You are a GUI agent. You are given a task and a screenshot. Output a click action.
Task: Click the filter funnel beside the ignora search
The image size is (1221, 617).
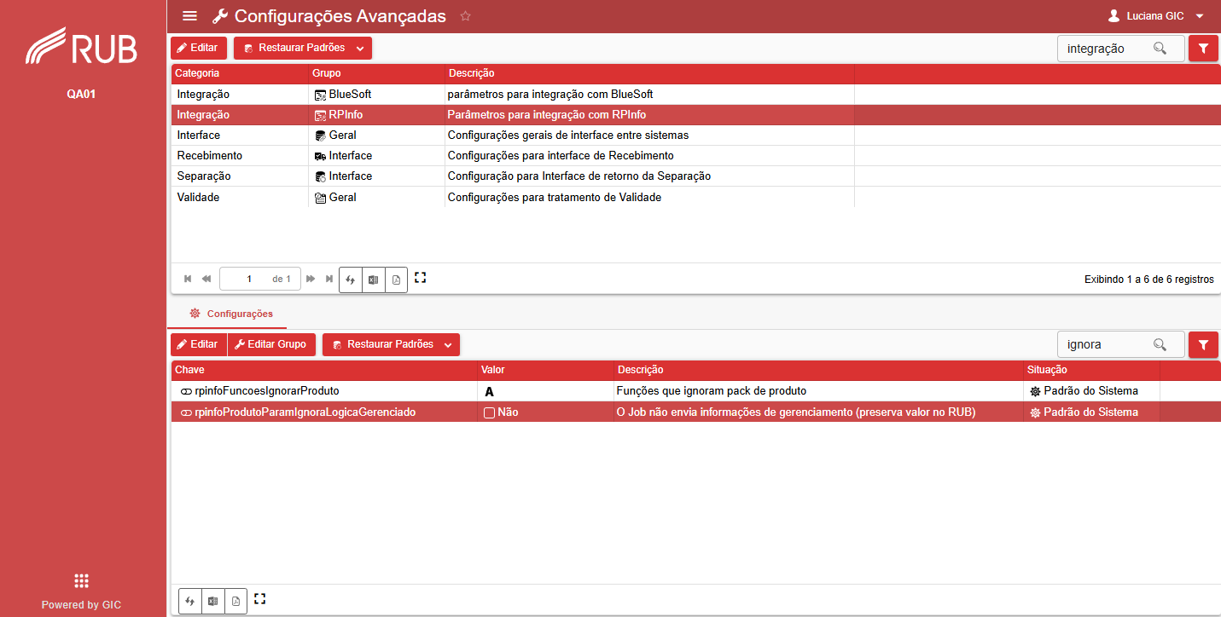pos(1203,344)
